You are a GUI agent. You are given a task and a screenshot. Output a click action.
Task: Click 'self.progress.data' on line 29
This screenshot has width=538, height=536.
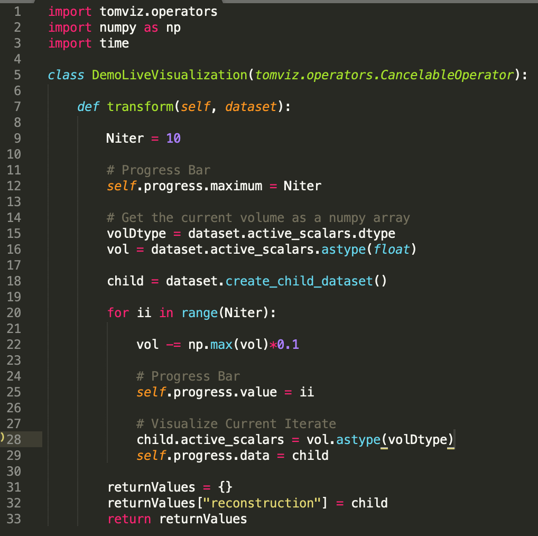pyautogui.click(x=203, y=456)
